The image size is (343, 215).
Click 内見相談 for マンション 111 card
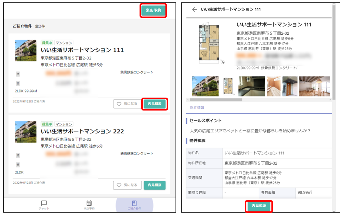155,104
